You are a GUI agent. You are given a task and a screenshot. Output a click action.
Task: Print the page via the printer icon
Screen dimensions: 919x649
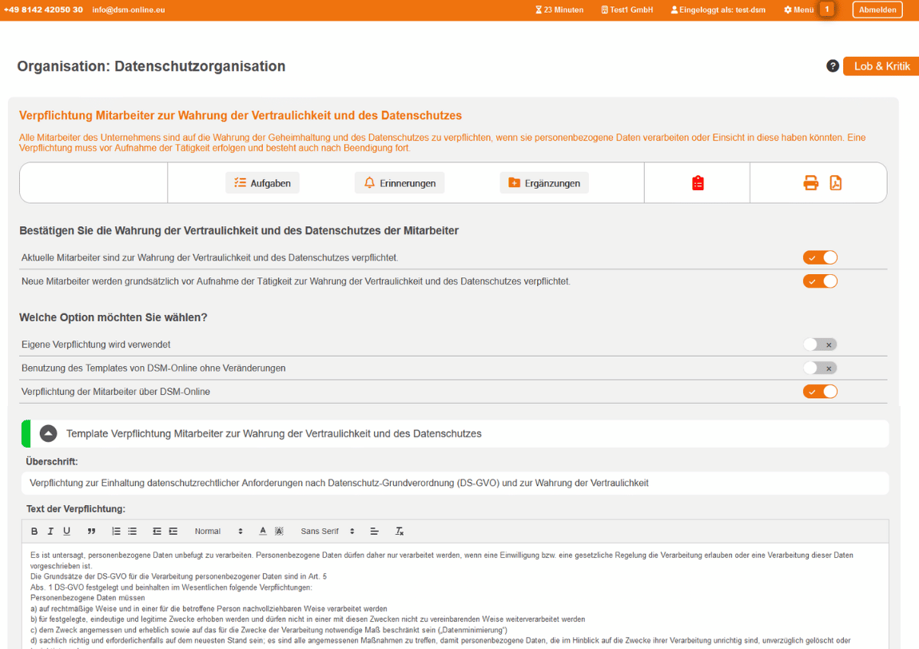click(x=810, y=182)
